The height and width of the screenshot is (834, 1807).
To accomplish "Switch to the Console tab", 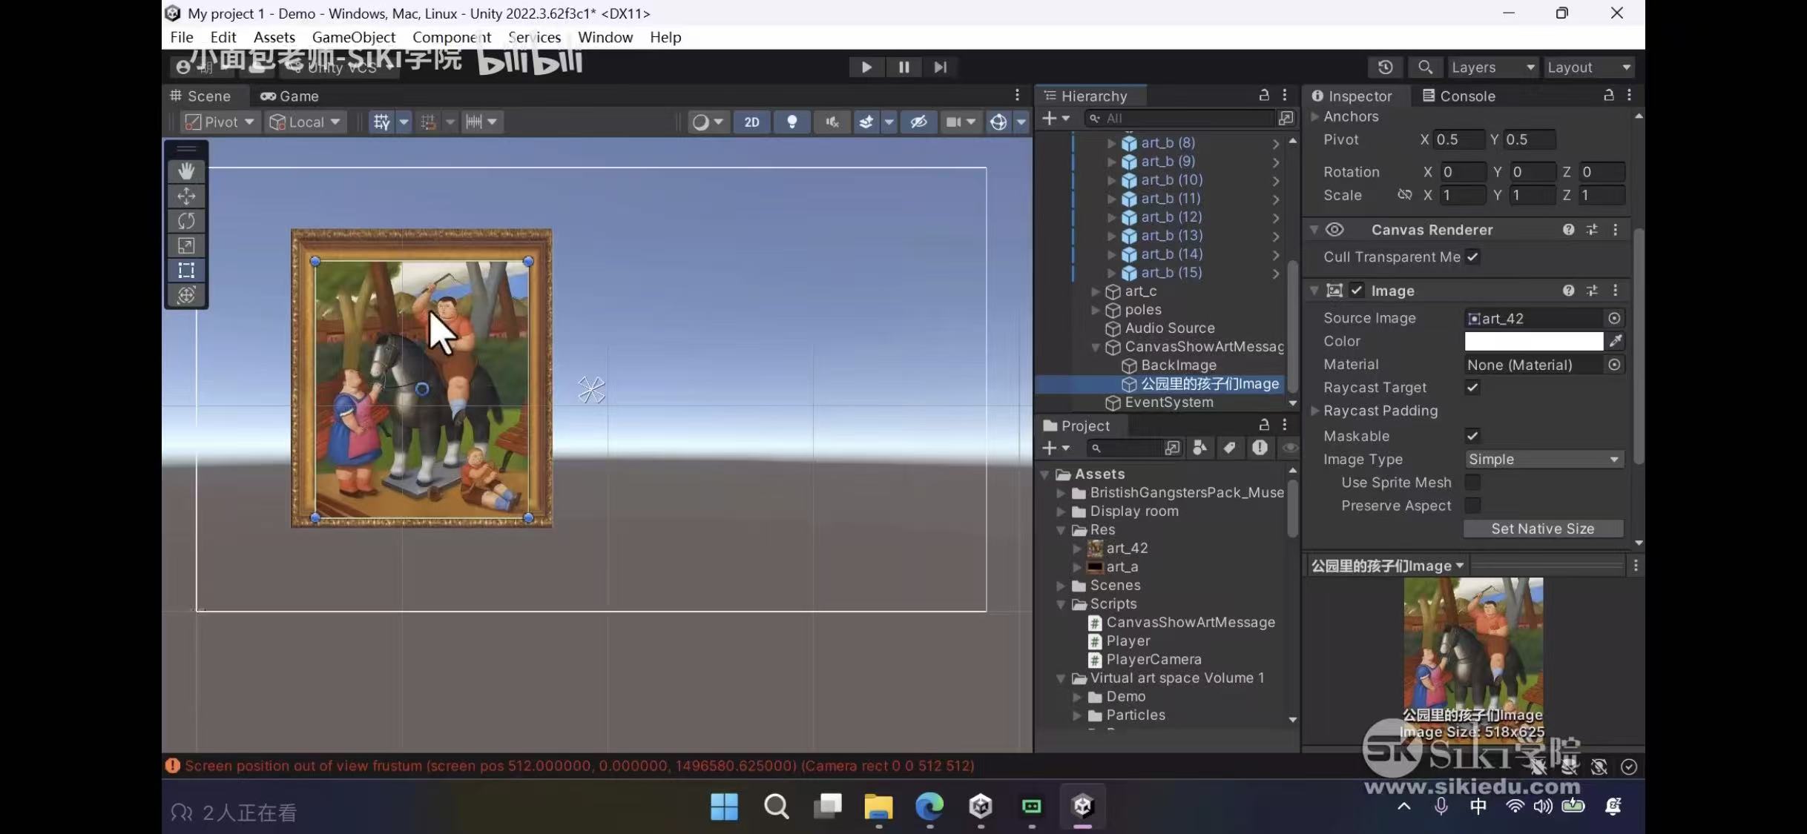I will coord(1458,96).
